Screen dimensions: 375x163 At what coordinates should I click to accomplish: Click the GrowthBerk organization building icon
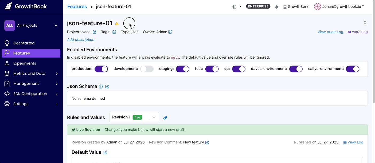[285, 7]
